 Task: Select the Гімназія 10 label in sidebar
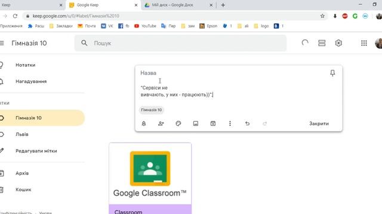[42, 118]
